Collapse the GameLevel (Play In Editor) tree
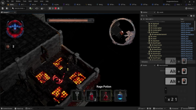 coord(146,22)
